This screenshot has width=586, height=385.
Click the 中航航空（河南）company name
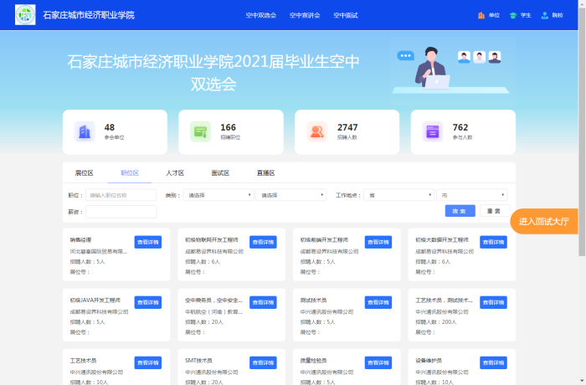(x=213, y=311)
